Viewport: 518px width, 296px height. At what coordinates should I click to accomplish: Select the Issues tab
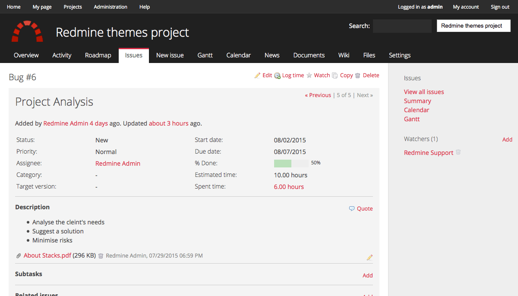click(134, 55)
